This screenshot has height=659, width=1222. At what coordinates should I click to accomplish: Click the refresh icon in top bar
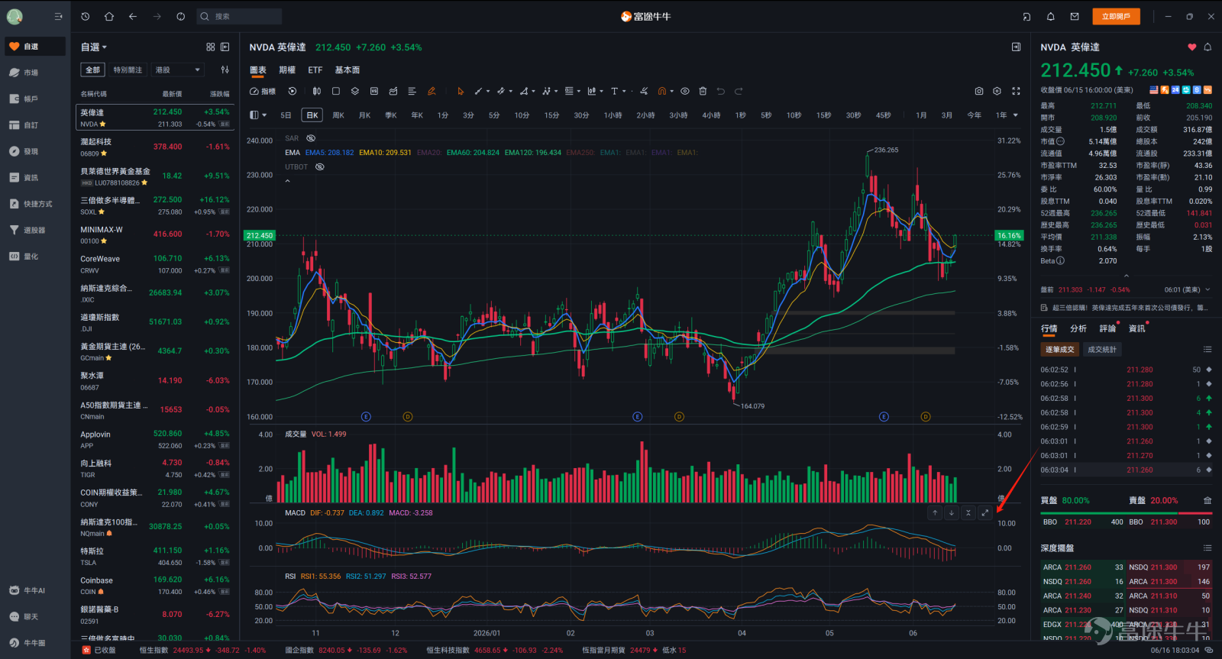pyautogui.click(x=180, y=16)
